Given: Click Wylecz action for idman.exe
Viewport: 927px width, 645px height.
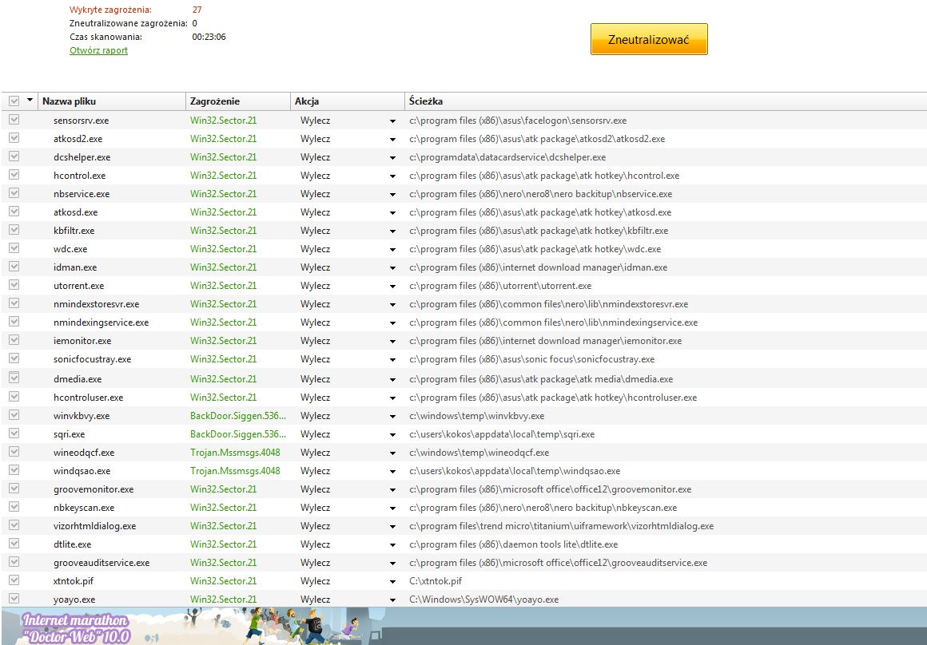Looking at the screenshot, I should point(315,267).
